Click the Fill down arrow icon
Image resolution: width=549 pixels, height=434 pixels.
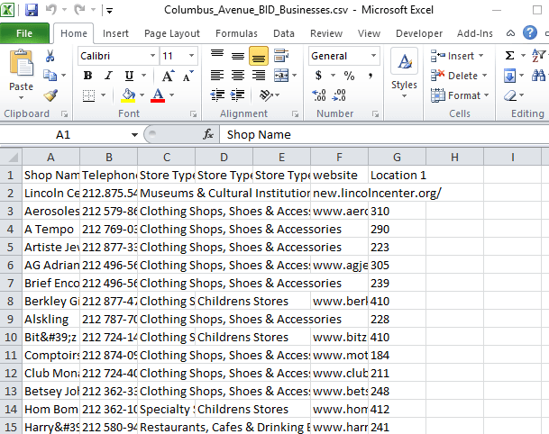tap(510, 76)
